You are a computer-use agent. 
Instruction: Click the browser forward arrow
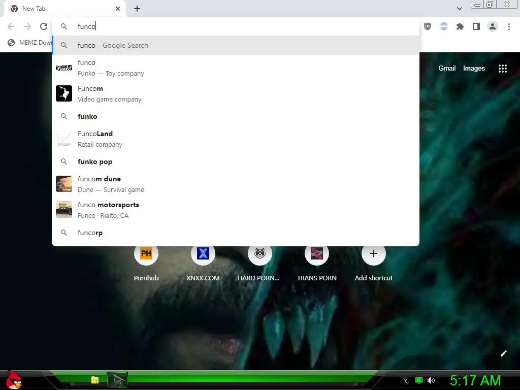(27, 26)
